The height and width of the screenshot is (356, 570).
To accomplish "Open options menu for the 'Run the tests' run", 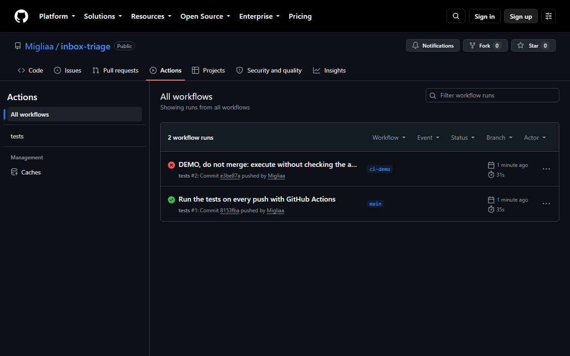I will pyautogui.click(x=546, y=204).
